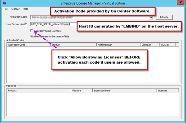Click the Host Server HostID input field
The image size is (186, 123).
(54, 24)
